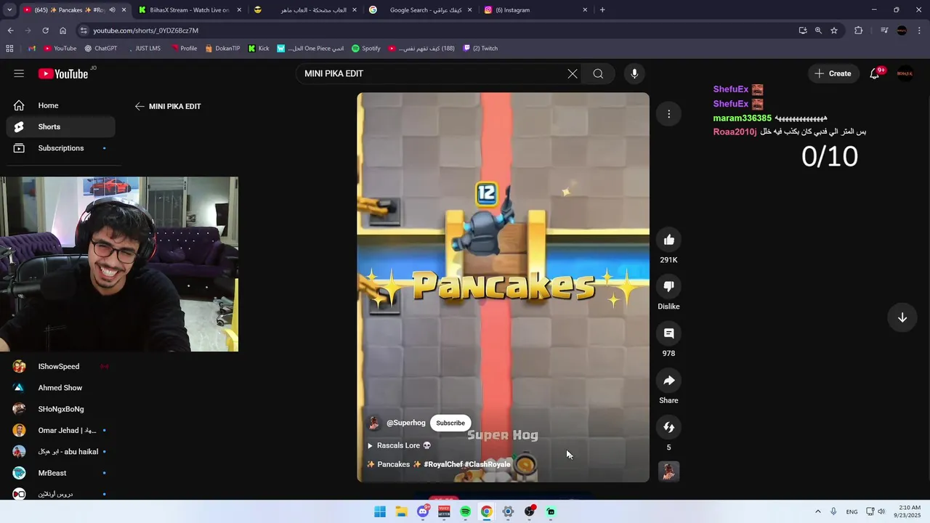The width and height of the screenshot is (930, 523).
Task: Open the comments with 978 count
Action: click(x=669, y=333)
